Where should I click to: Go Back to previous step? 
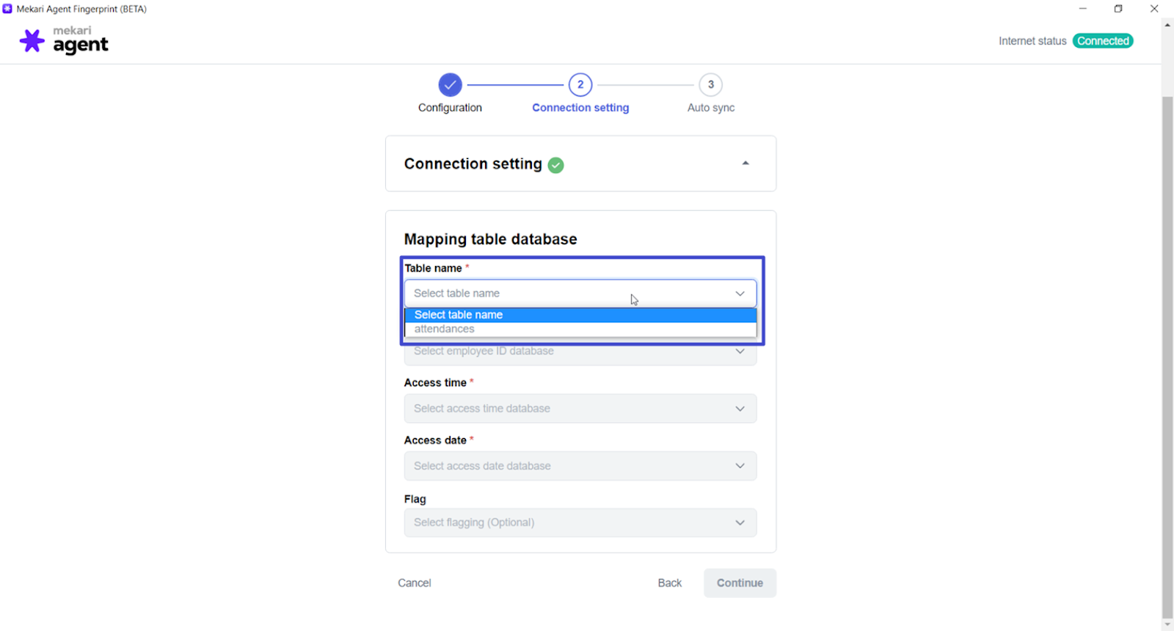click(669, 583)
